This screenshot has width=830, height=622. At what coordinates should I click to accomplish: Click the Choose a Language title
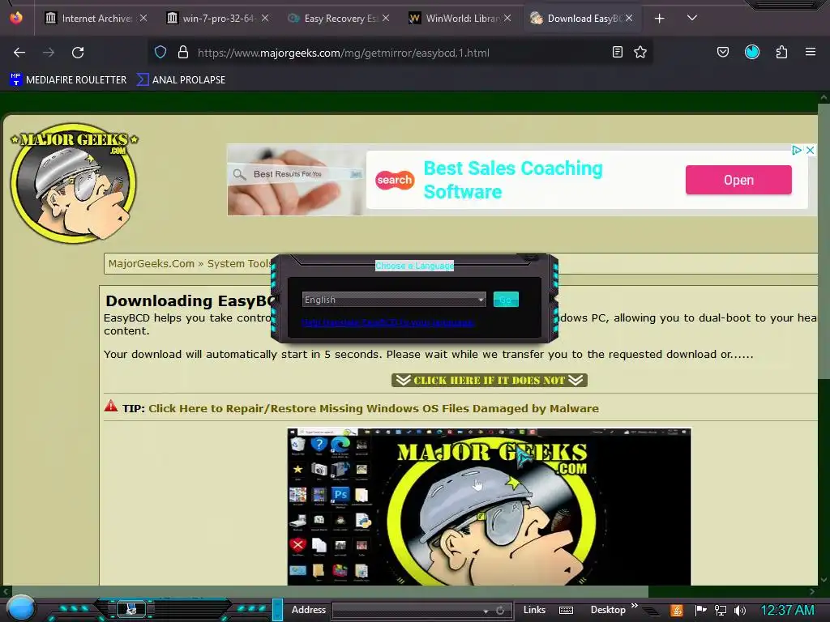tap(414, 266)
